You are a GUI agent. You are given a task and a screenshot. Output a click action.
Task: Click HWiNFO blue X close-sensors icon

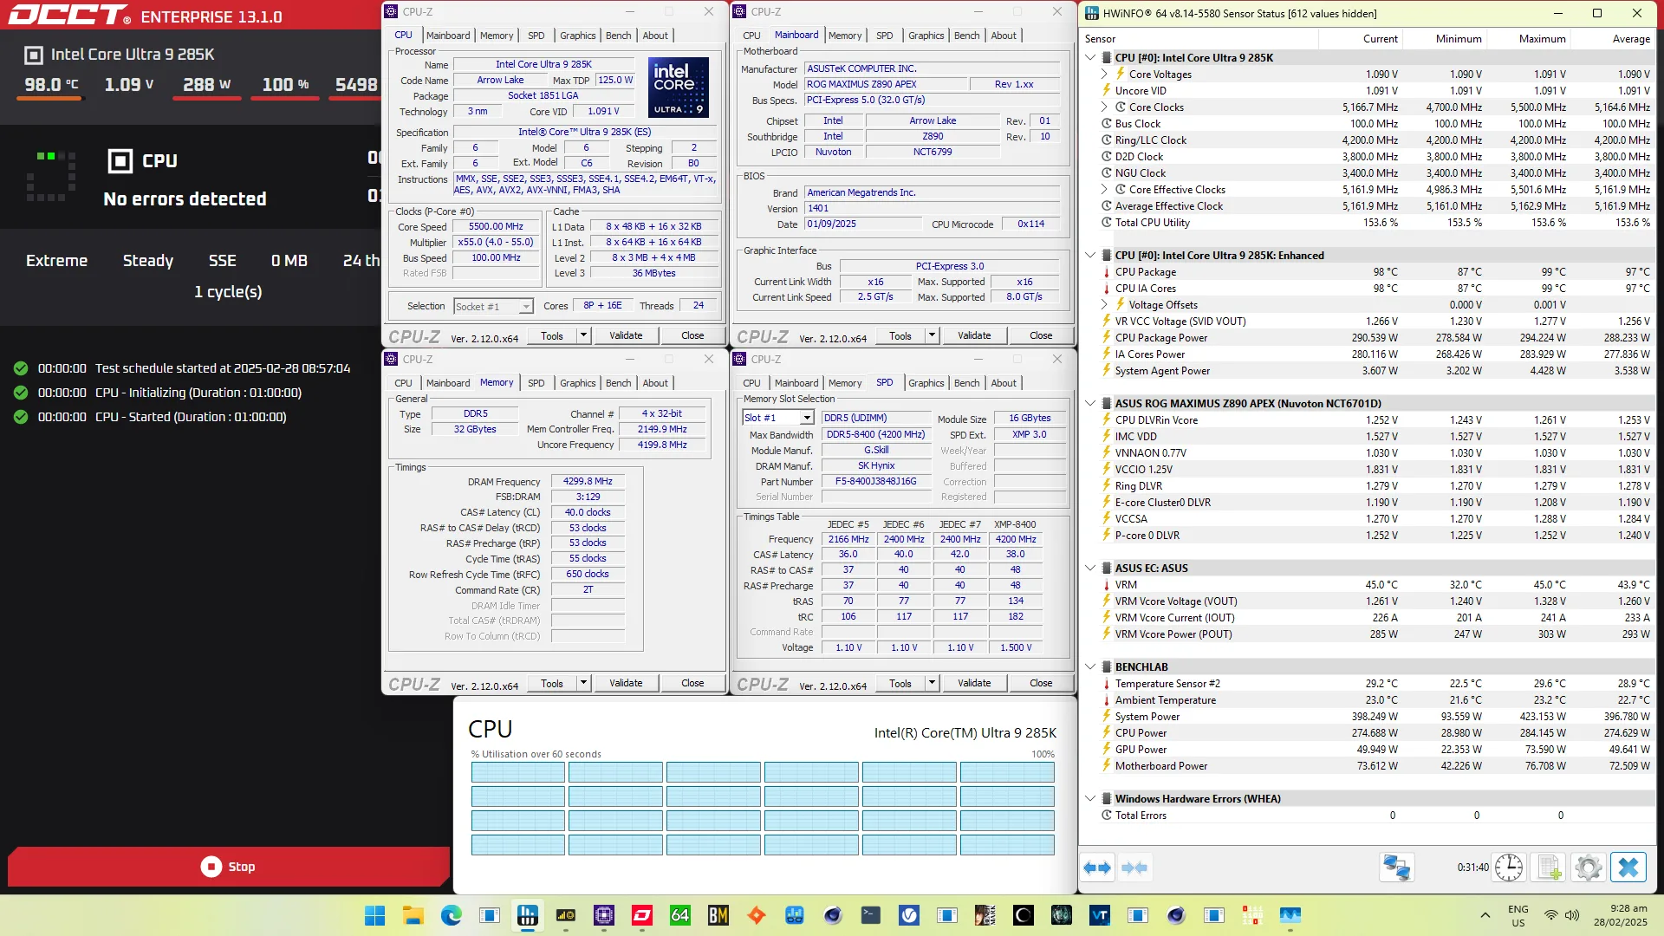coord(1628,868)
